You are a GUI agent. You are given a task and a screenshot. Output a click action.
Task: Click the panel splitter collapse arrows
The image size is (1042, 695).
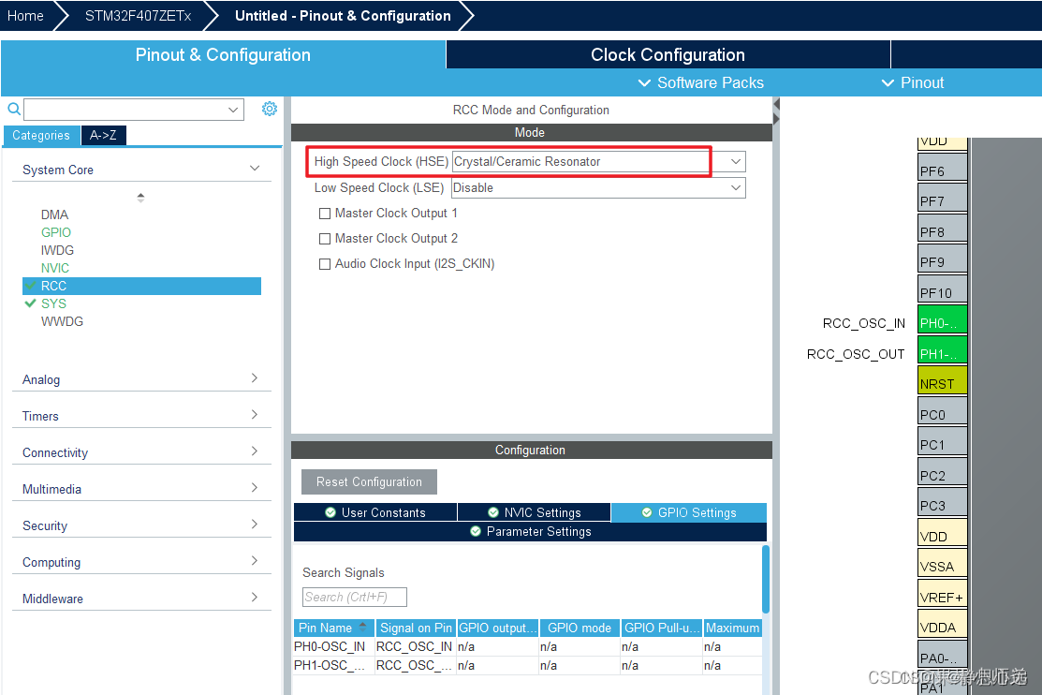click(775, 111)
